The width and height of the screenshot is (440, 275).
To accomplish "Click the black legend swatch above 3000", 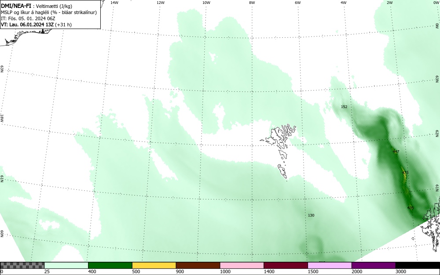I will click(x=418, y=265).
